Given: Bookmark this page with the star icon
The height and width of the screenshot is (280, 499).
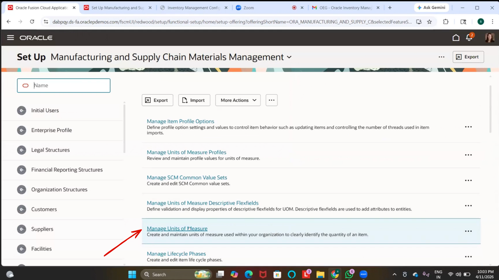Looking at the screenshot, I should [x=429, y=22].
